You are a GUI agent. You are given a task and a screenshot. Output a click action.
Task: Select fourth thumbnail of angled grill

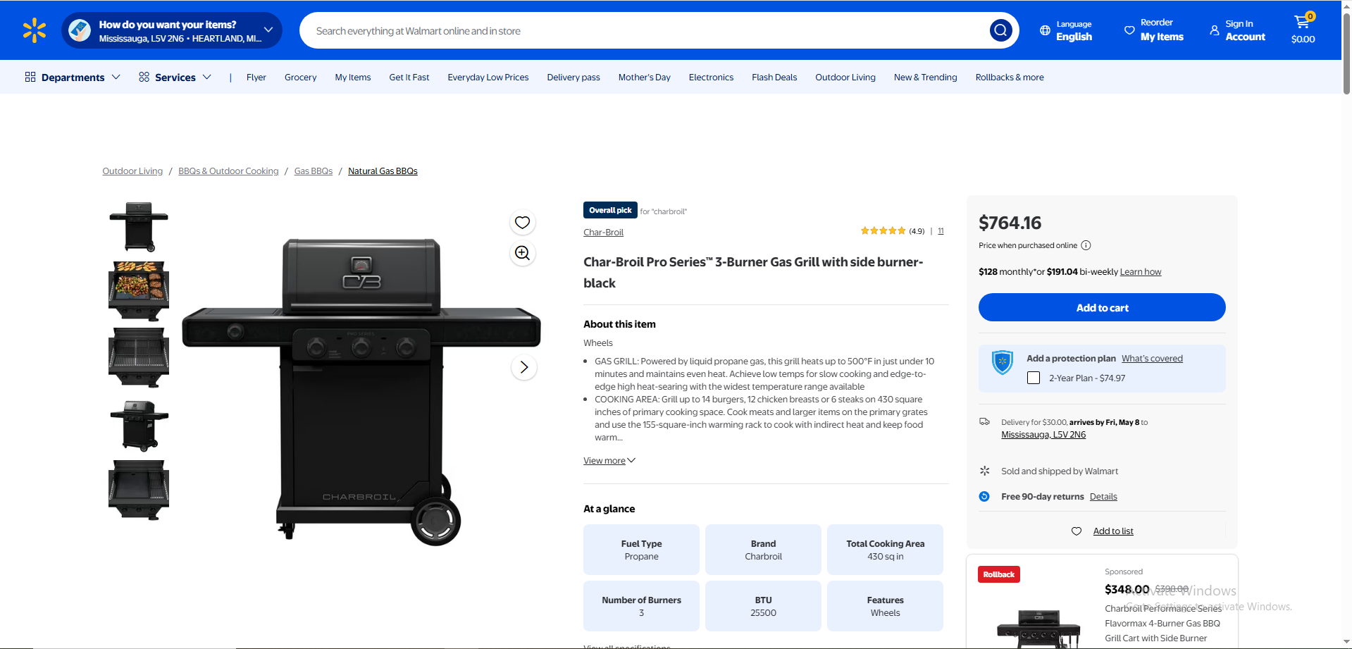(x=139, y=426)
